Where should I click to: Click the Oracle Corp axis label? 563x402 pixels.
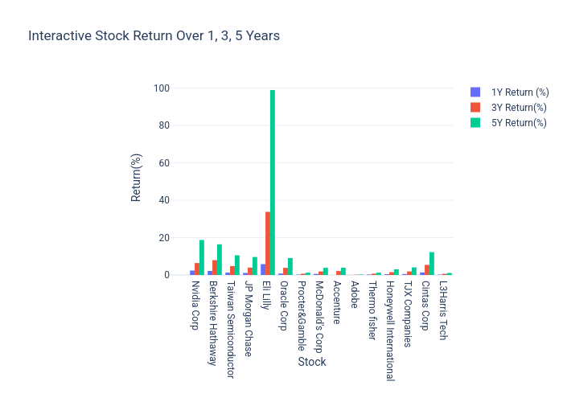pos(284,306)
